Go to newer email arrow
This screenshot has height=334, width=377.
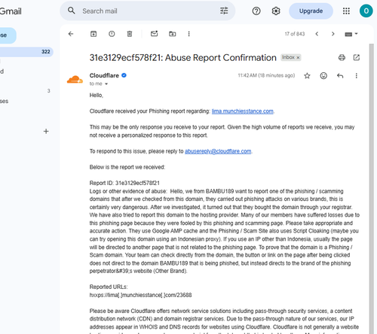317,34
